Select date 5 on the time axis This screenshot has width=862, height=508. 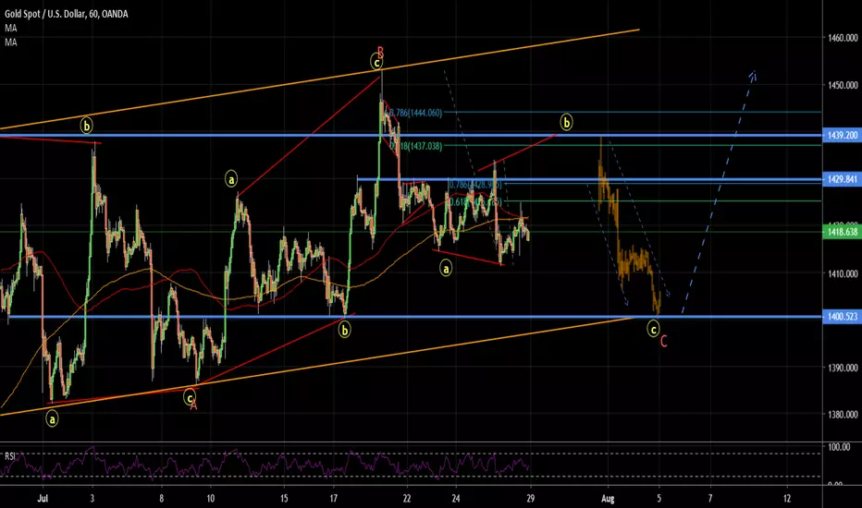click(x=659, y=499)
